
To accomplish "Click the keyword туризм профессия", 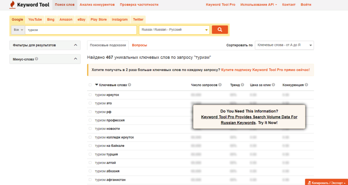I will (110, 120).
